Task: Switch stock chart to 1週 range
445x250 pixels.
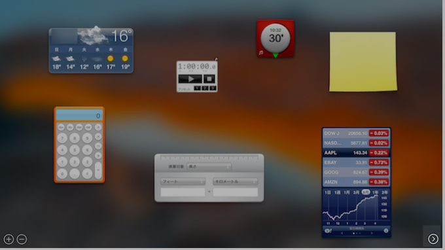Action: [x=337, y=192]
